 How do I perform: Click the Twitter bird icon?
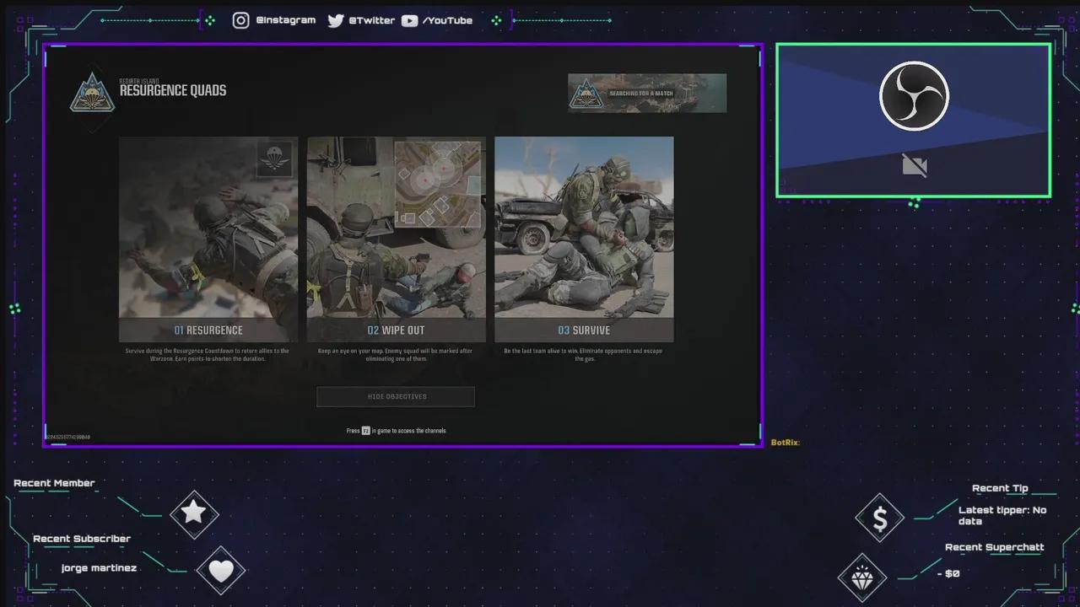tap(335, 20)
